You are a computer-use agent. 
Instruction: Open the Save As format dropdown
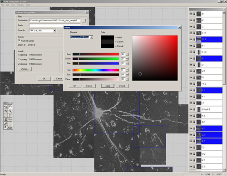click(x=54, y=31)
